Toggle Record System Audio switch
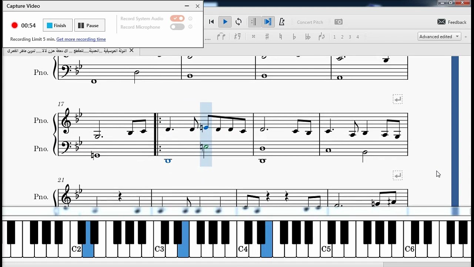The height and width of the screenshot is (267, 474). click(x=177, y=19)
